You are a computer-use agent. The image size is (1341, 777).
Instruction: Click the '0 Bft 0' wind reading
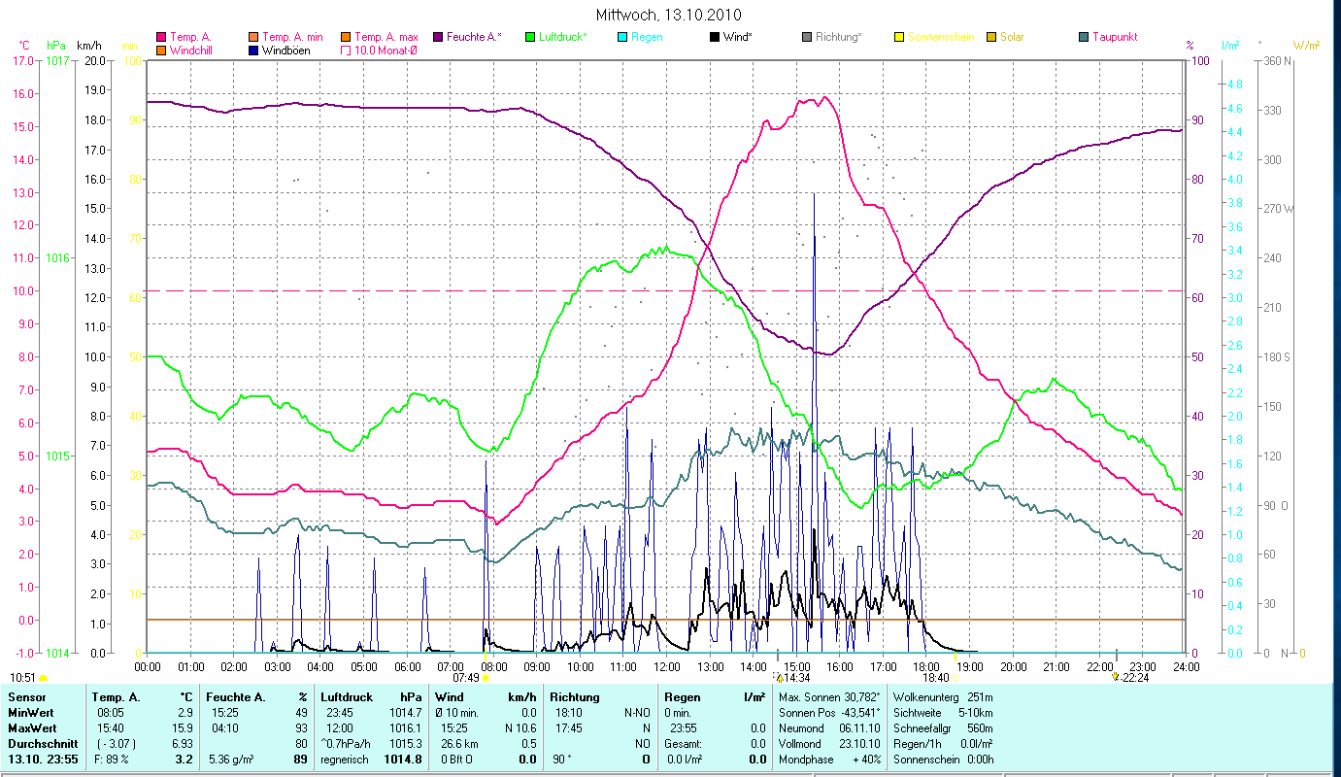[x=456, y=760]
